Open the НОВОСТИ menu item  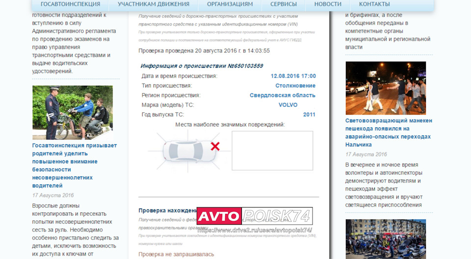328,4
